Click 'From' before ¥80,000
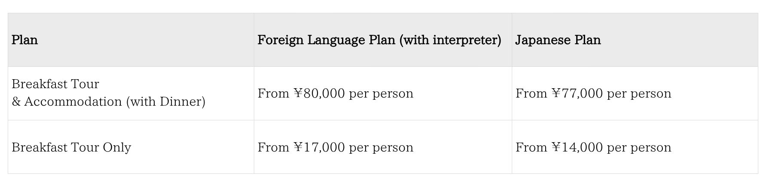Screen dimensions: 763x179 [273, 93]
